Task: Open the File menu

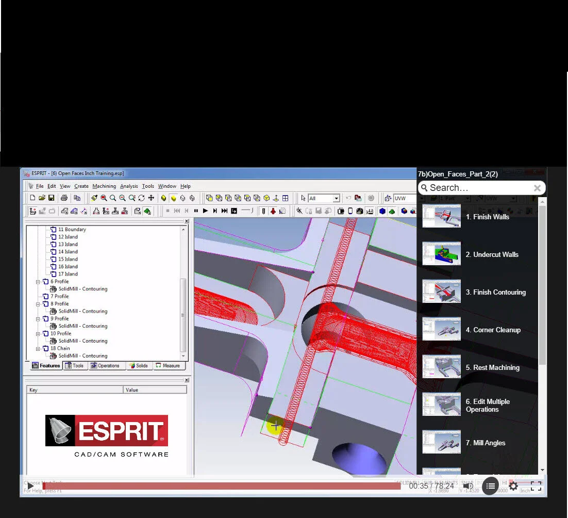Action: point(40,186)
